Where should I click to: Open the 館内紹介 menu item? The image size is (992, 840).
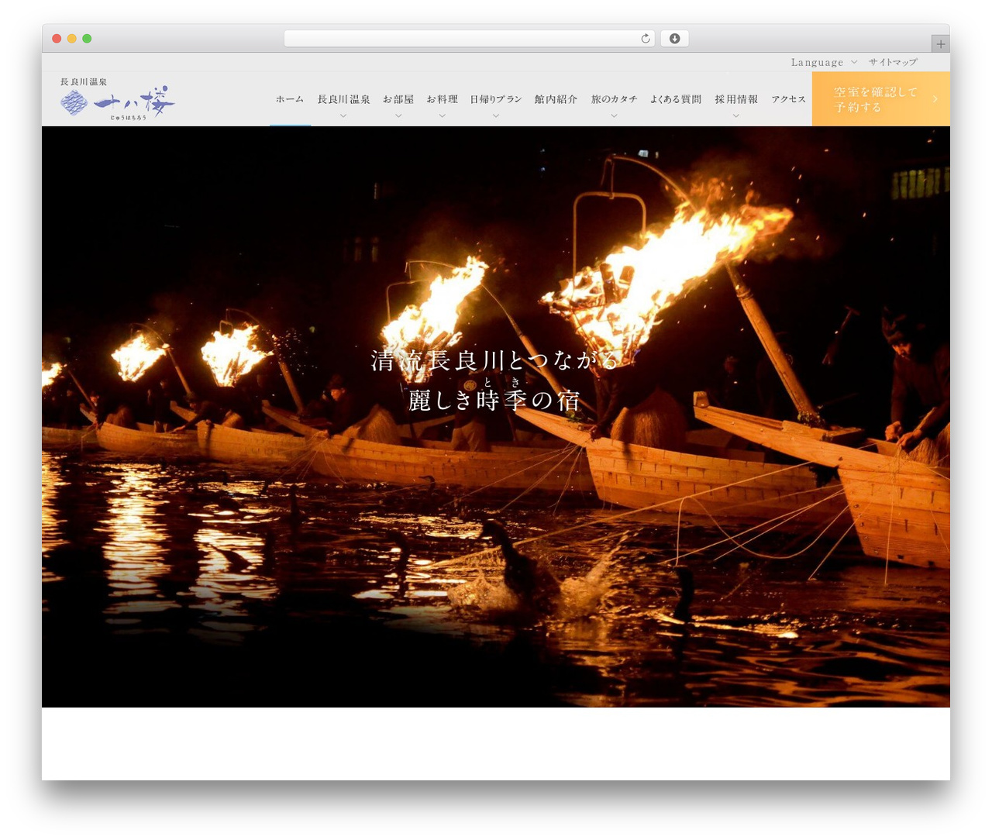pos(556,99)
